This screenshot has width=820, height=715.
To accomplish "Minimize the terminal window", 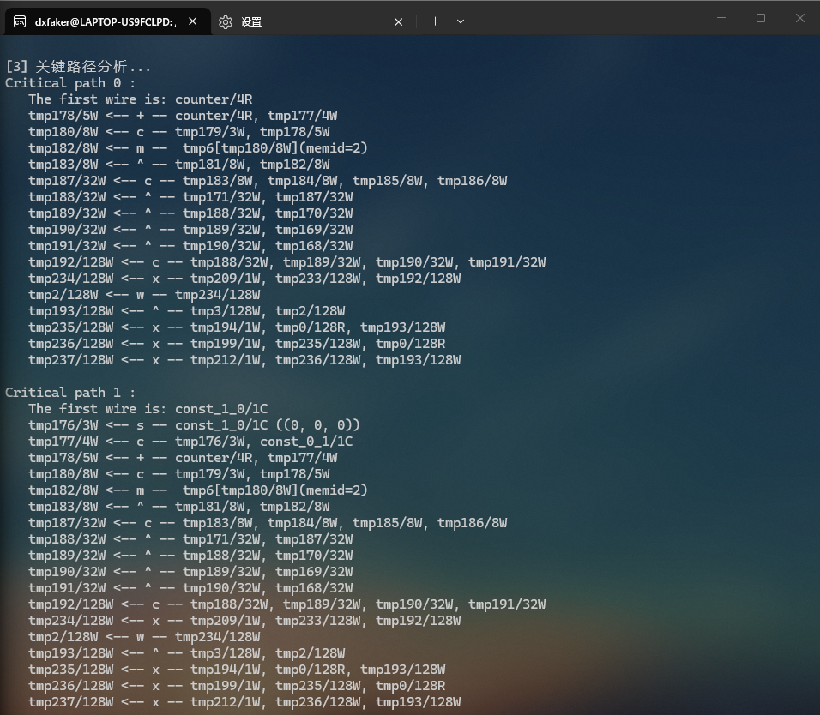I will coord(721,18).
